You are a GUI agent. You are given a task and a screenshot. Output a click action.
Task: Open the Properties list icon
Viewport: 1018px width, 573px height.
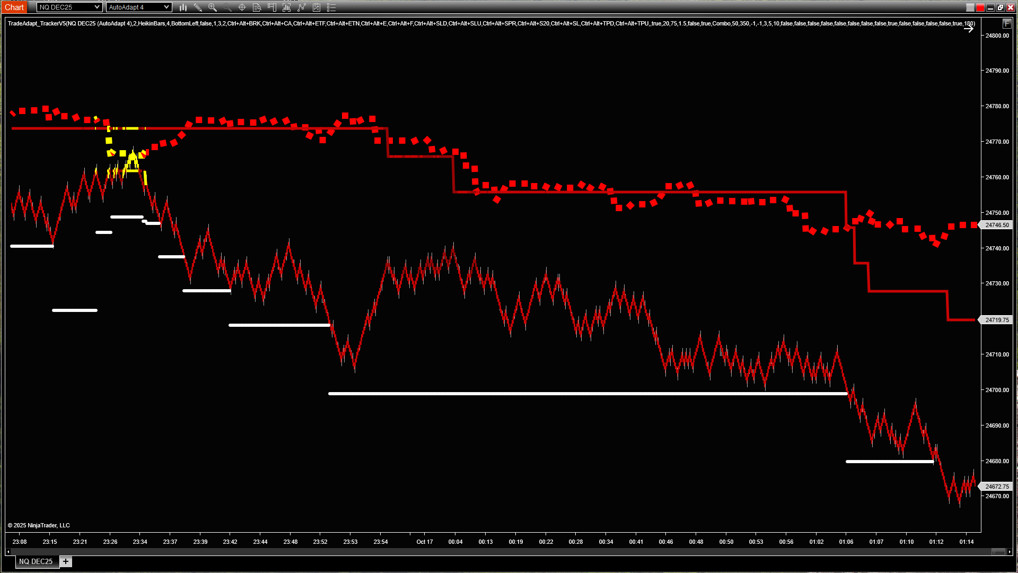(331, 7)
